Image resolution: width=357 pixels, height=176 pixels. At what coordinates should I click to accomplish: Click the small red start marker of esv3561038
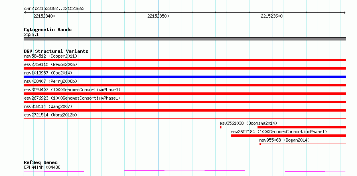pos(221,127)
